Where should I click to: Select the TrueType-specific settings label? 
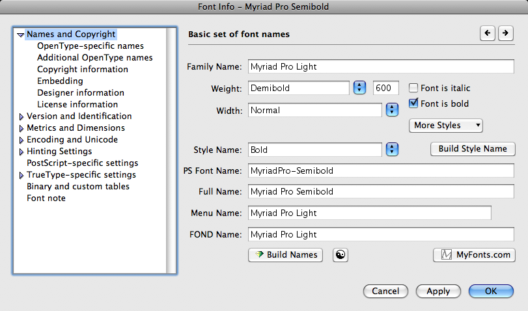[x=81, y=174]
